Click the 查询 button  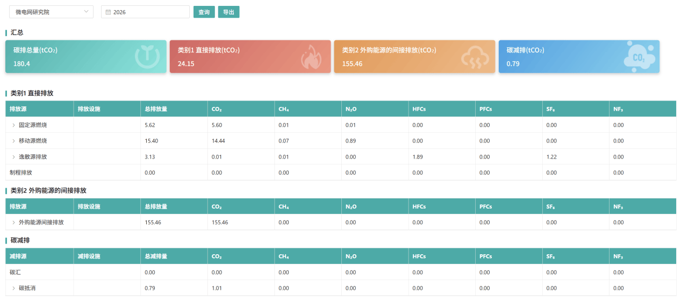click(204, 12)
